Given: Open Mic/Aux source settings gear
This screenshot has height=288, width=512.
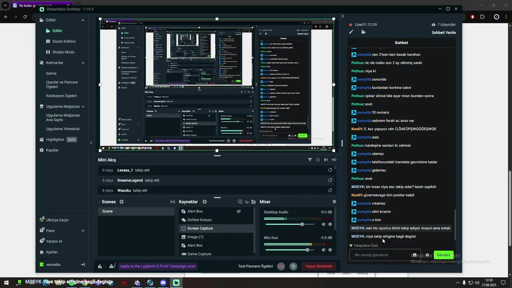Looking at the screenshot, I should point(330,250).
